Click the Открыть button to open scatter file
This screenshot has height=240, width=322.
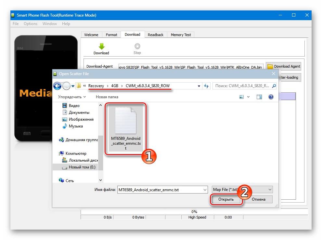pyautogui.click(x=225, y=199)
